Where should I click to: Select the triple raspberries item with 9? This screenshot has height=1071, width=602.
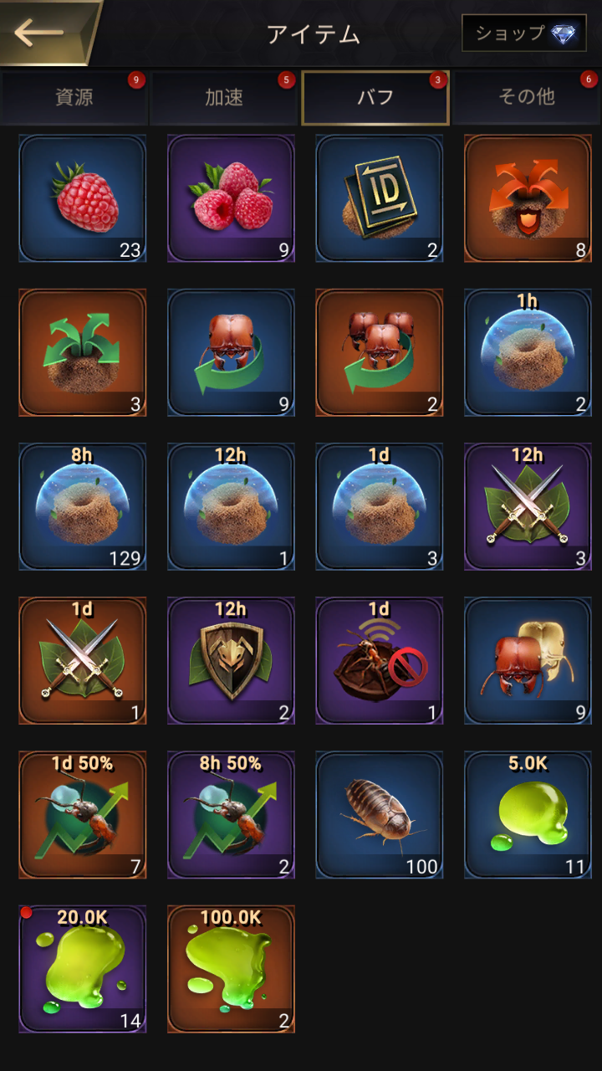pyautogui.click(x=231, y=198)
